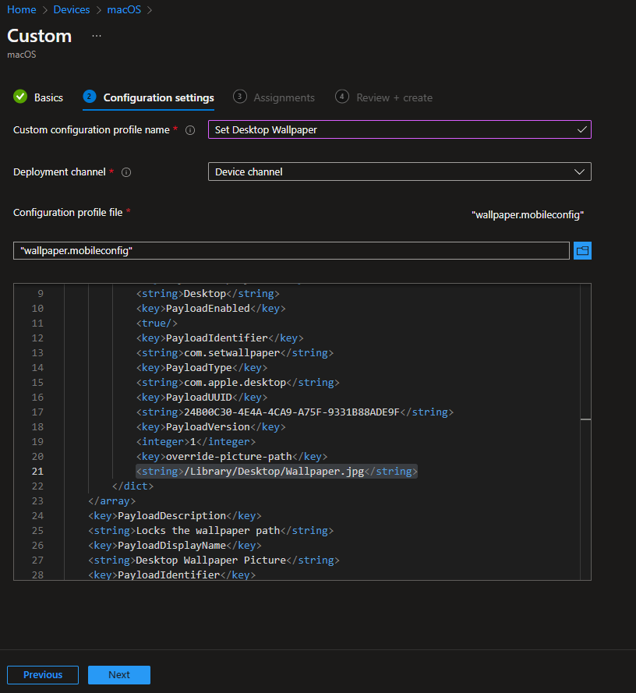Click the PayloadUUID string on line 17
Screen dimensions: 636x693
tap(295, 412)
